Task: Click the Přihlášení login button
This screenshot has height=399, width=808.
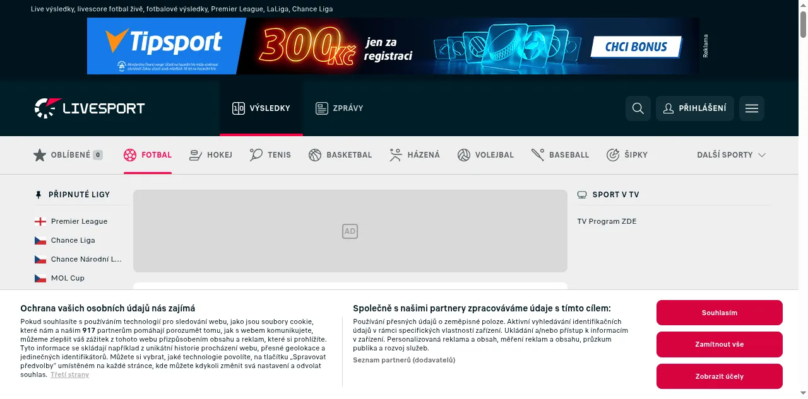Action: point(695,108)
